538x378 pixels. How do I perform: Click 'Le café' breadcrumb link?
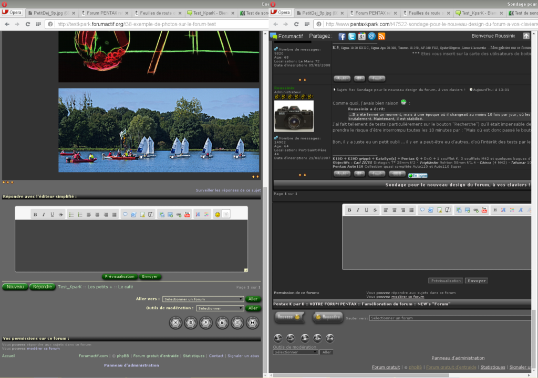(x=126, y=287)
